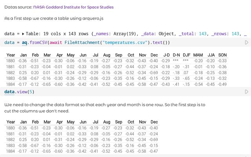Click the SON column header
Image resolution: width=251 pixels, height=157 pixels.
222,55
